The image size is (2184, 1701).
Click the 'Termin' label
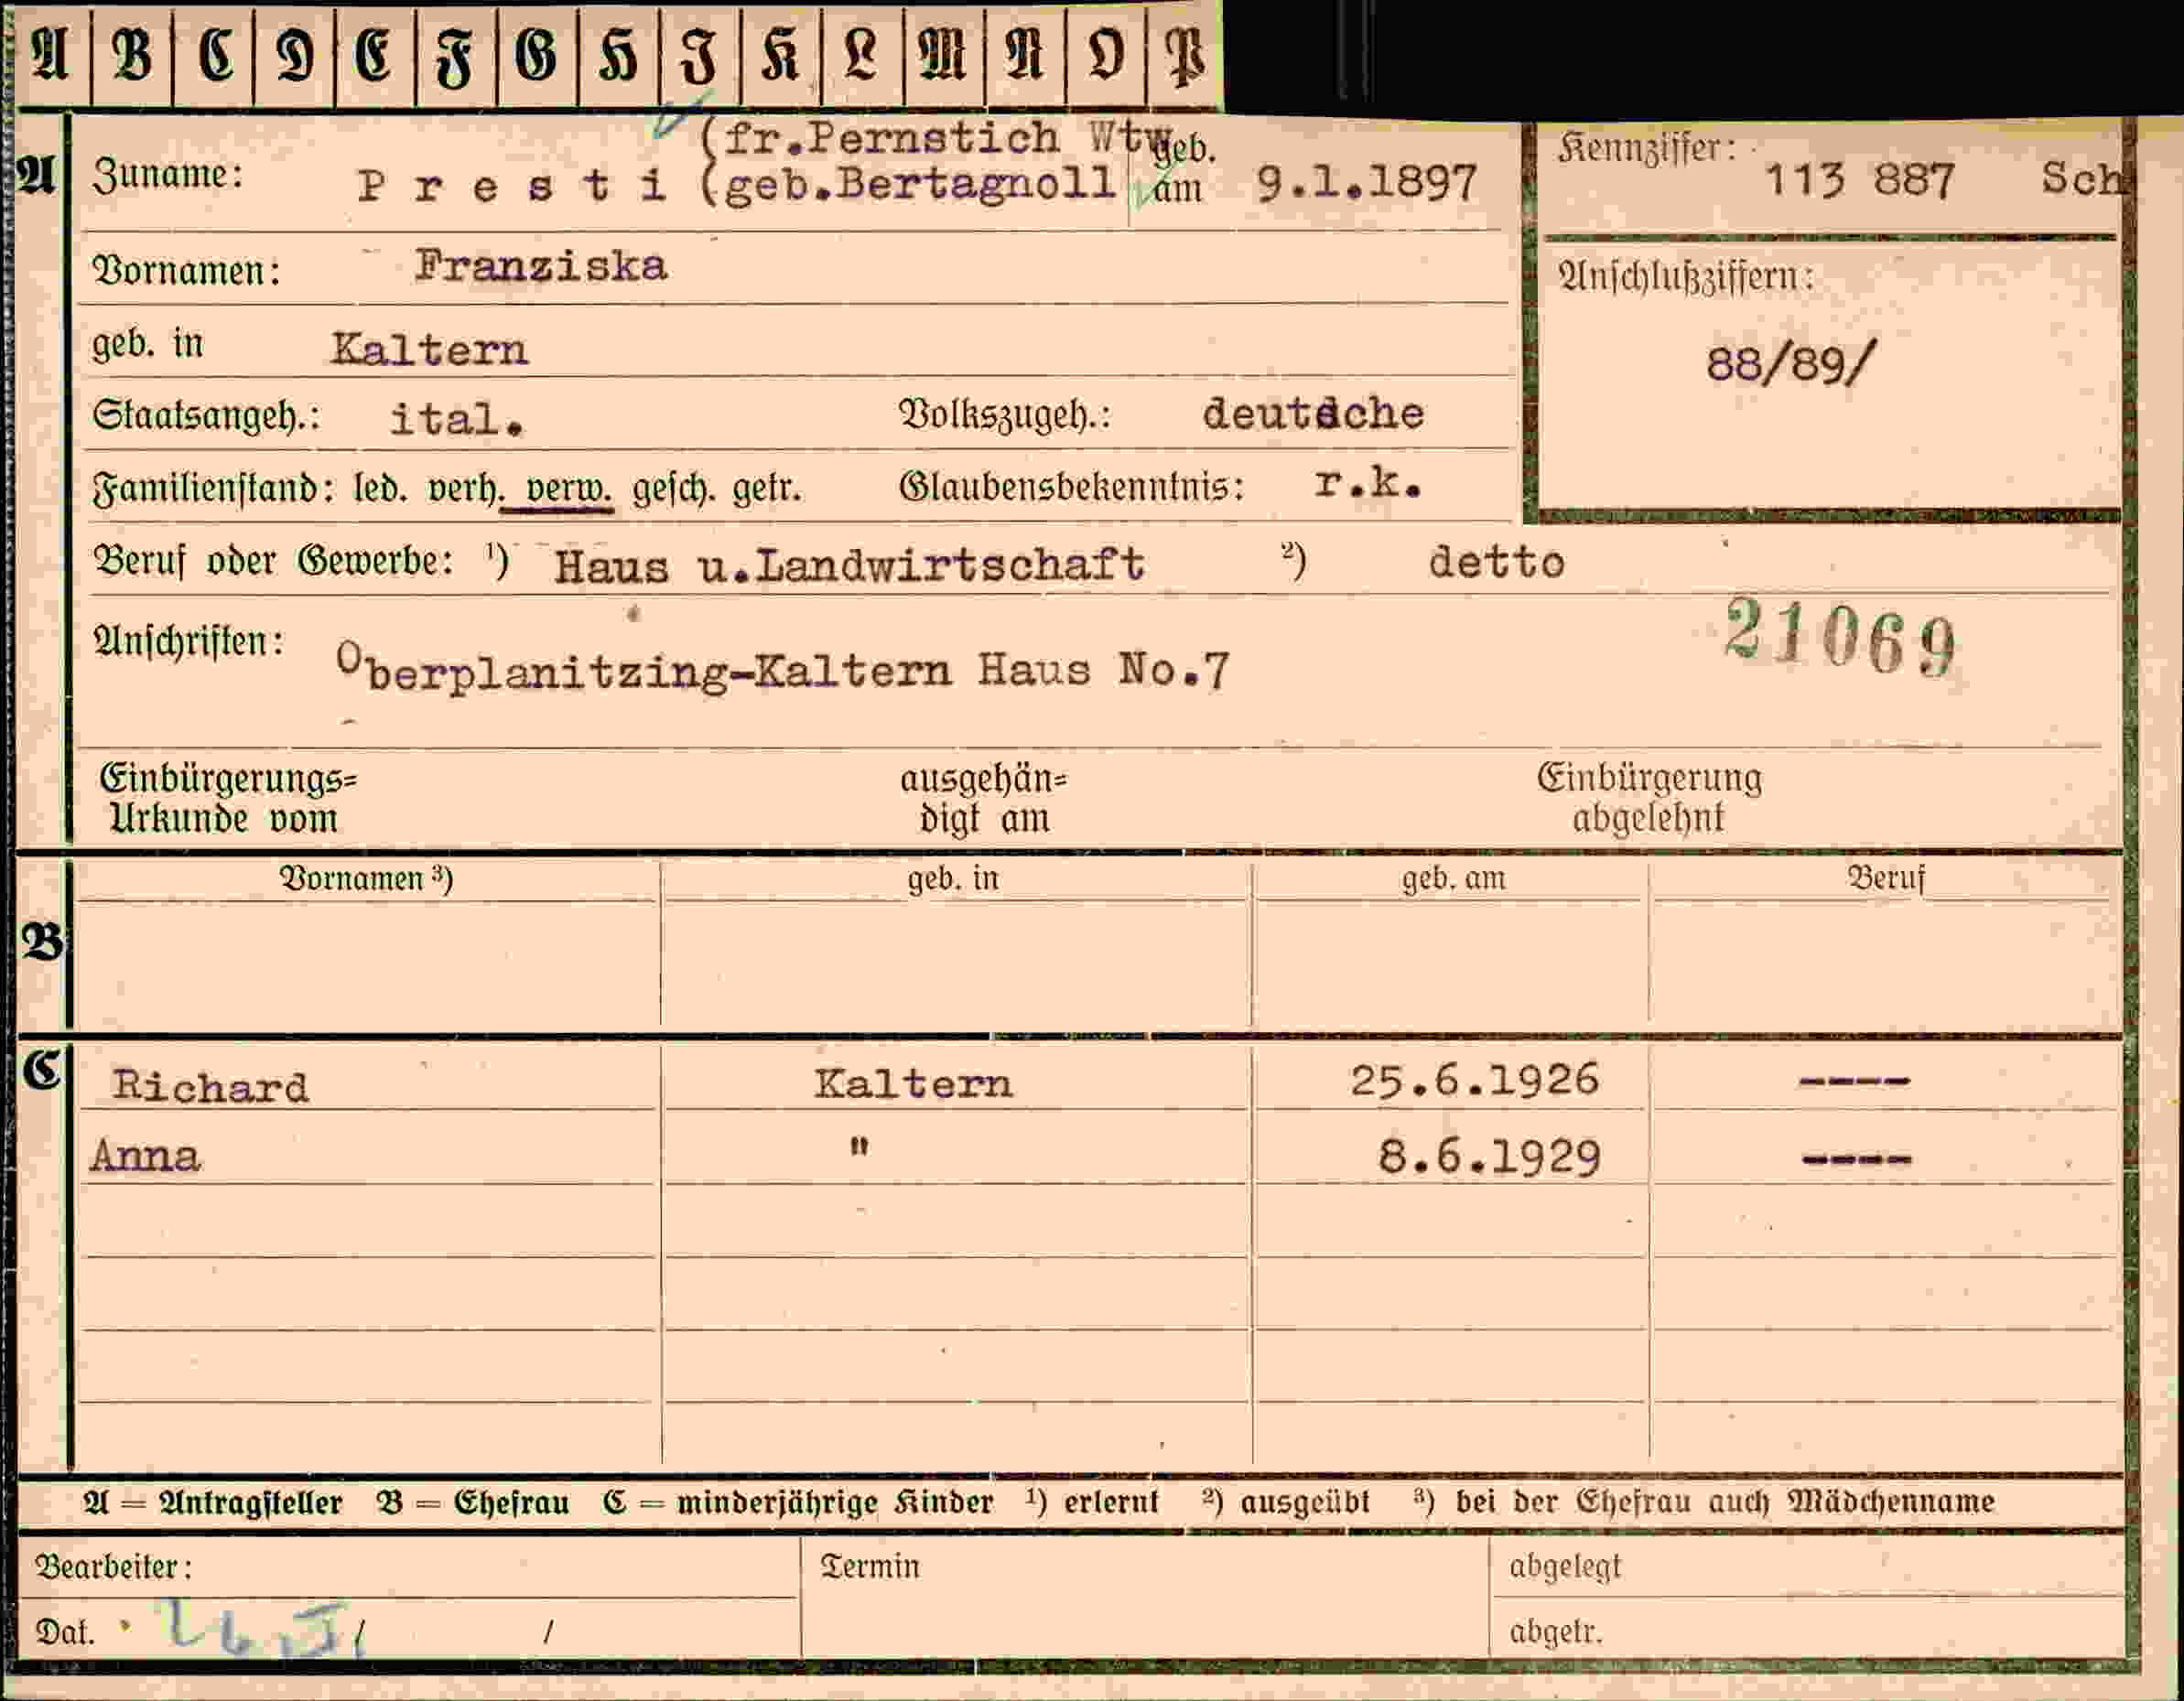point(870,1566)
